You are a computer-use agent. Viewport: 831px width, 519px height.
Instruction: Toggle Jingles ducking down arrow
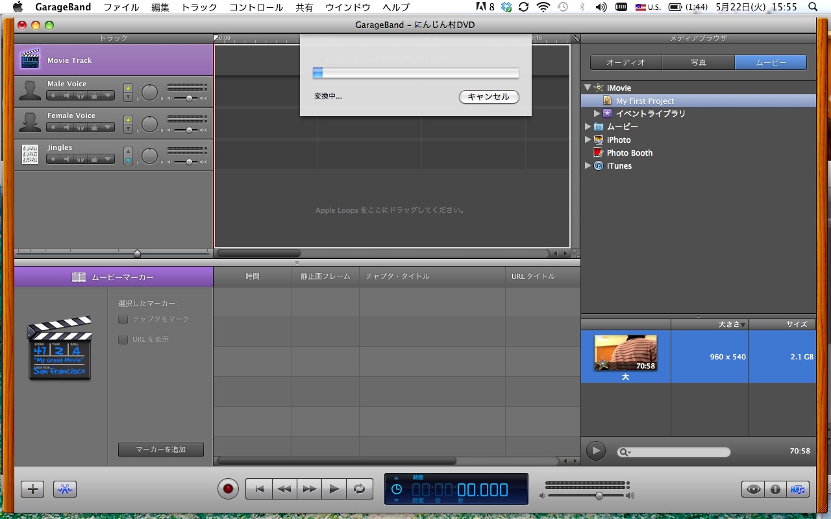click(128, 160)
